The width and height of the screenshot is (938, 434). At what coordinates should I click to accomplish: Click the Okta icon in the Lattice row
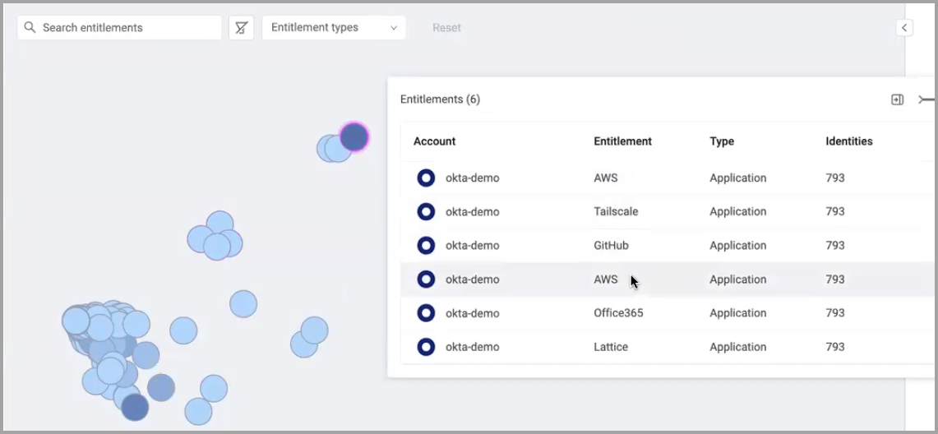426,347
